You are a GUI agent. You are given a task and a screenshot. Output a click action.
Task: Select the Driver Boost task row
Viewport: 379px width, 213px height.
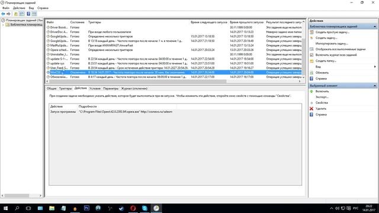pos(174,27)
